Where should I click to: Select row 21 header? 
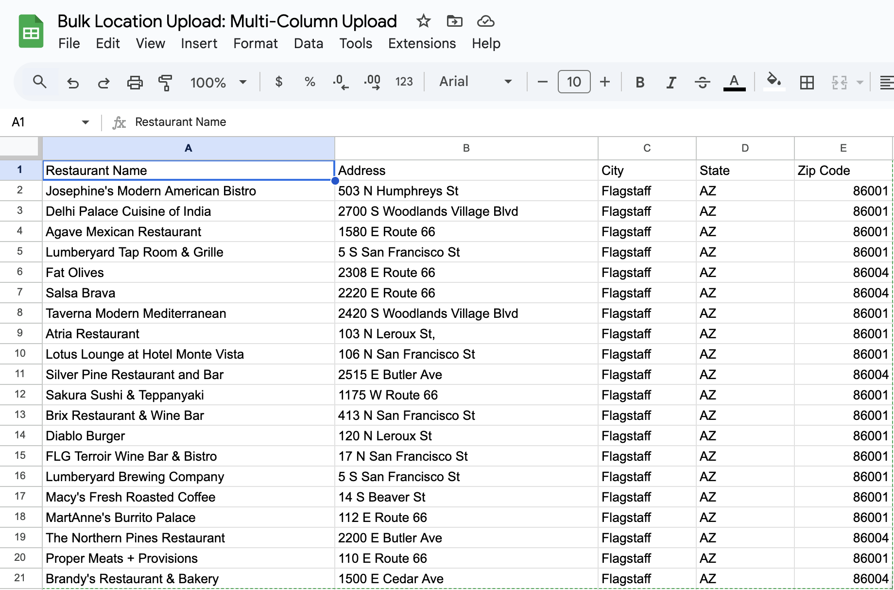(20, 578)
